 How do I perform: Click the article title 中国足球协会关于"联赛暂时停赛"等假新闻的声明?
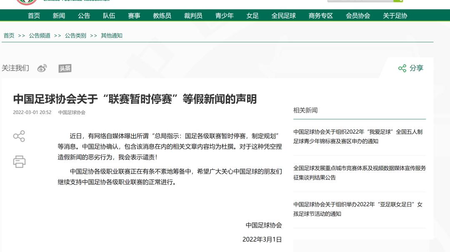click(135, 99)
